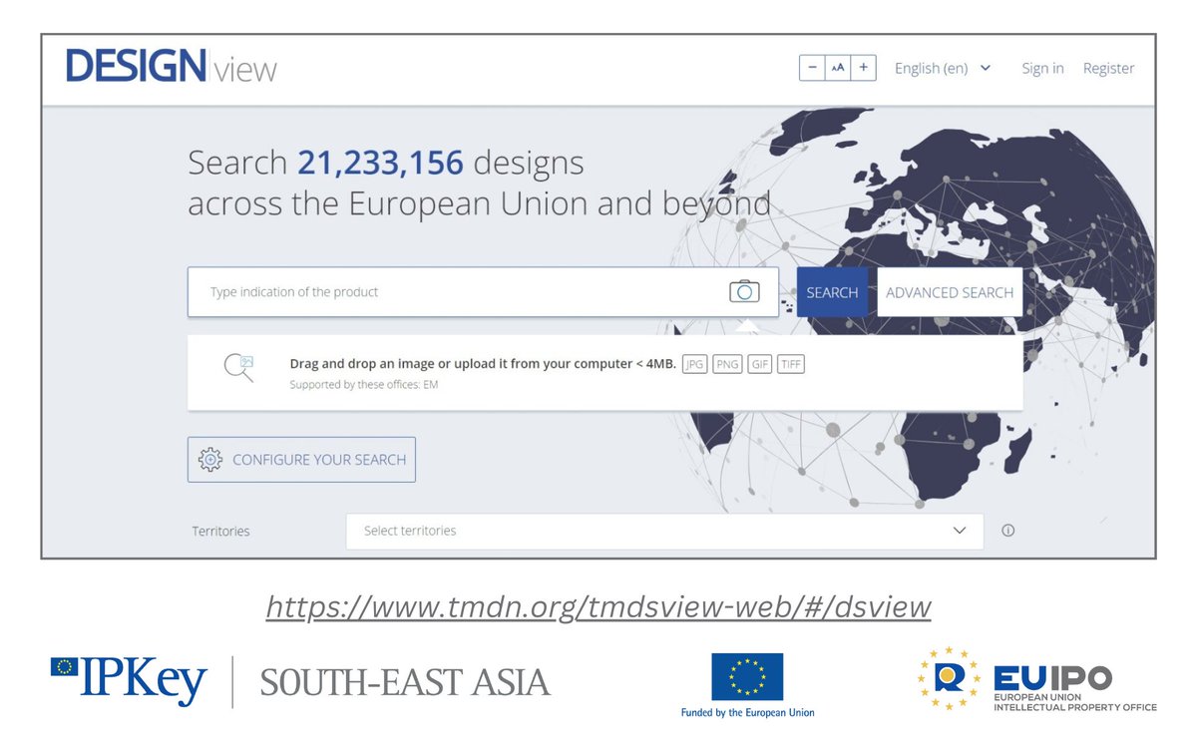Image resolution: width=1197 pixels, height=748 pixels.
Task: Click the drag and drop image upload text
Action: click(483, 364)
